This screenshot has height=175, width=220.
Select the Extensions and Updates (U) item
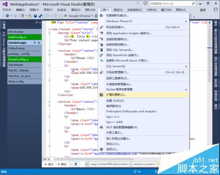click(144, 95)
